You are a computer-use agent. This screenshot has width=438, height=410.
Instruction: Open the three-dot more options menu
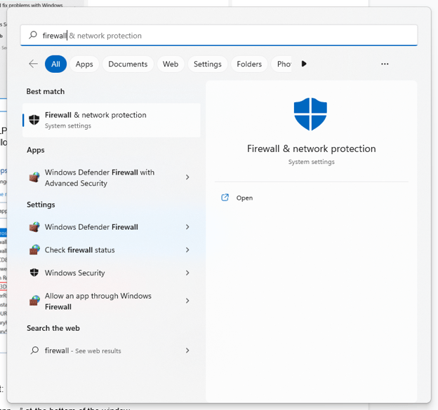pos(385,64)
